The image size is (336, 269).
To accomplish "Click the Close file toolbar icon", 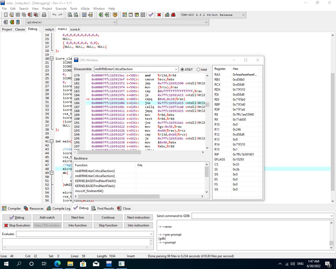I will pyautogui.click(x=30, y=15).
